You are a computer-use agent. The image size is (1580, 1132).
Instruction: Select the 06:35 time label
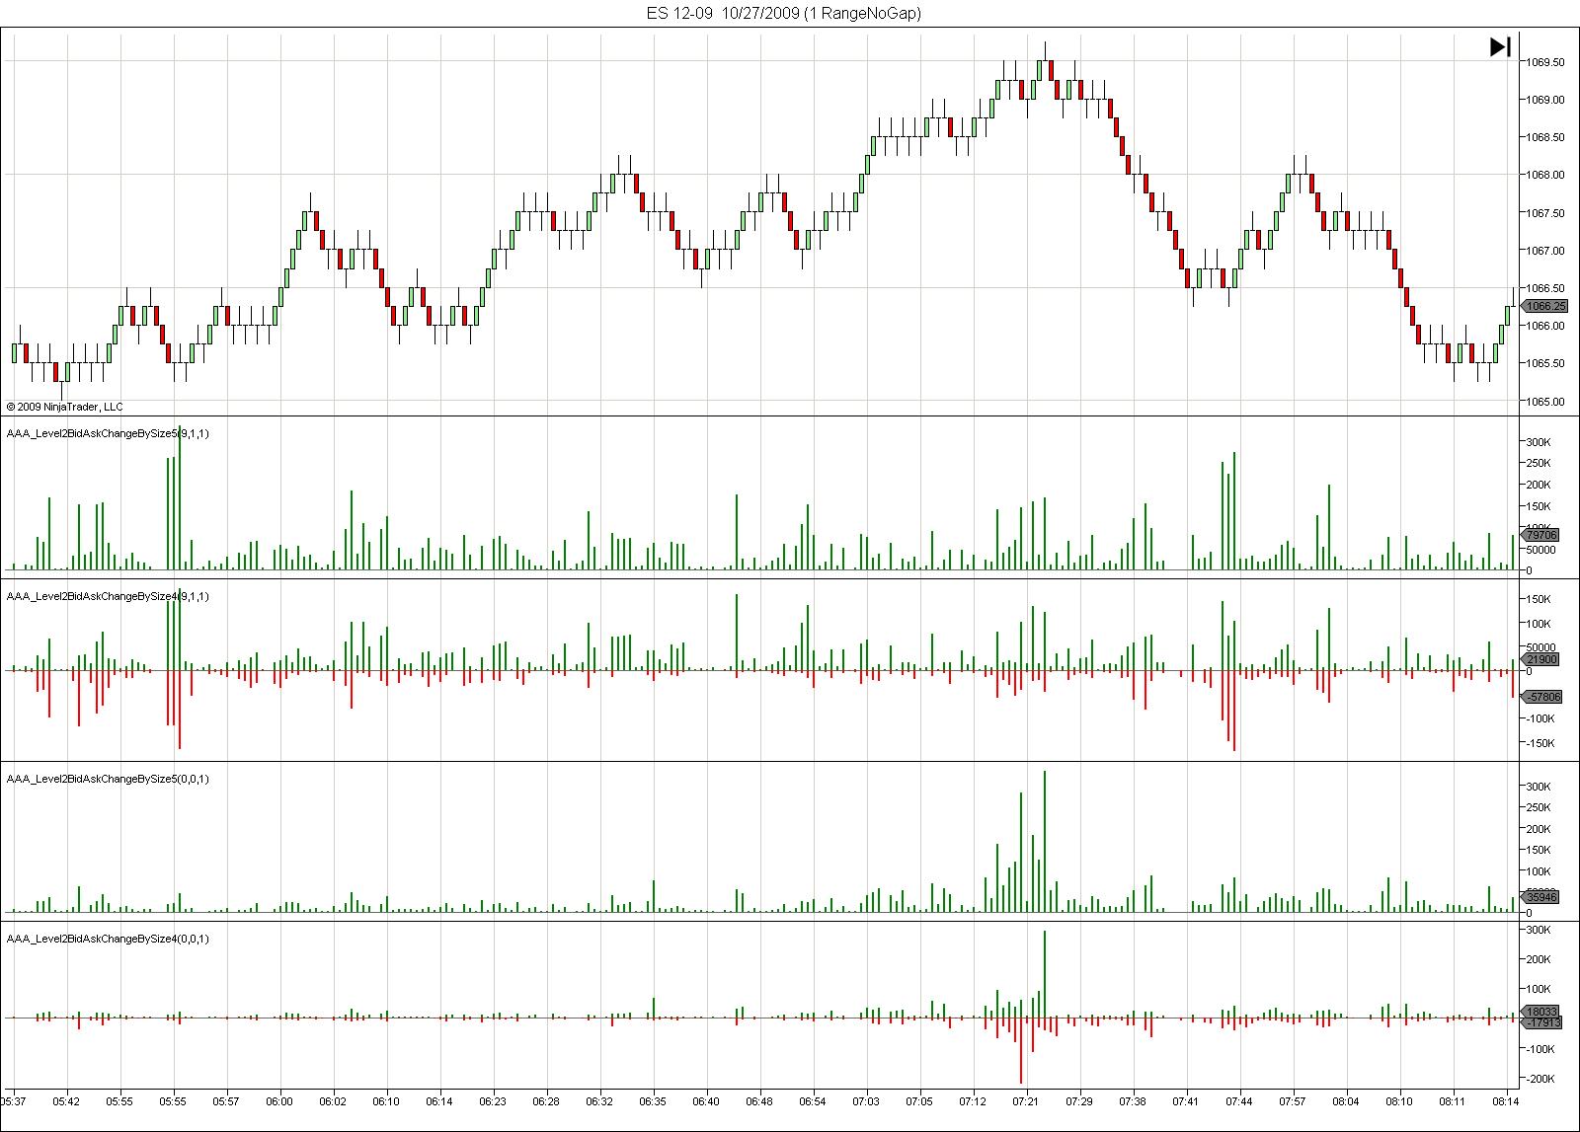coord(653,1101)
